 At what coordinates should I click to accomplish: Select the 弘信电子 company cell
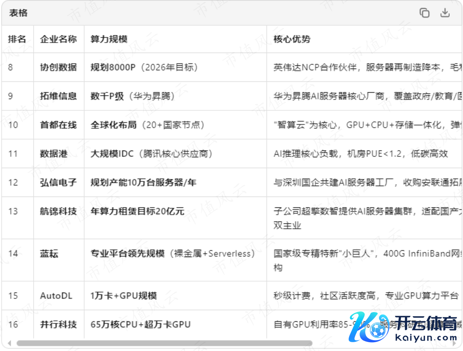[x=58, y=183]
